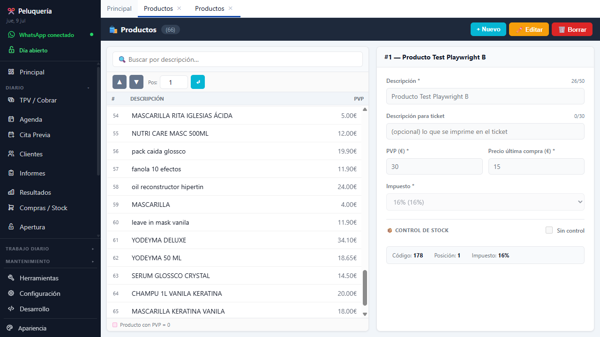
Task: Click the Informes clipboard icon
Action: [11, 173]
